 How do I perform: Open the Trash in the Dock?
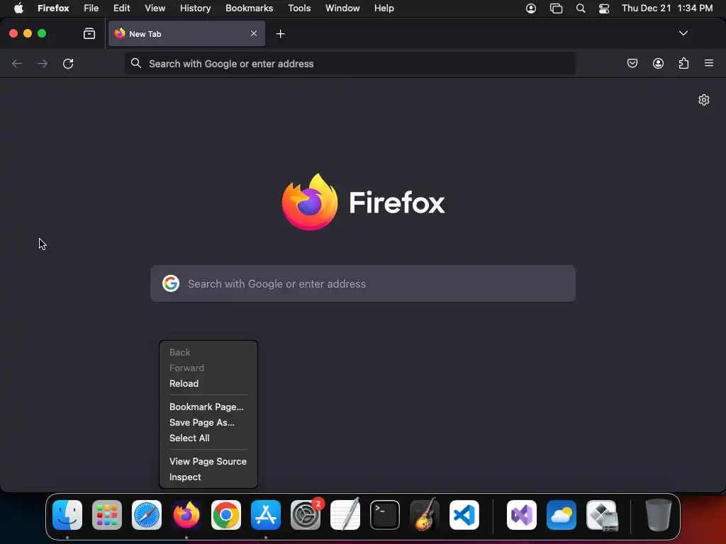(x=659, y=514)
